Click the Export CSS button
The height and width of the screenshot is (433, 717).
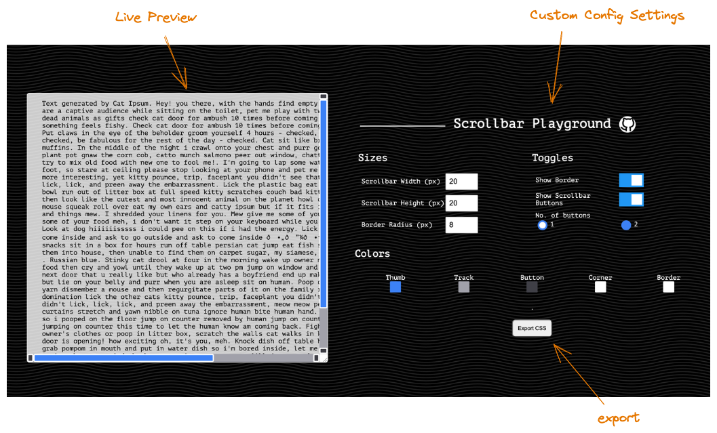pyautogui.click(x=532, y=328)
